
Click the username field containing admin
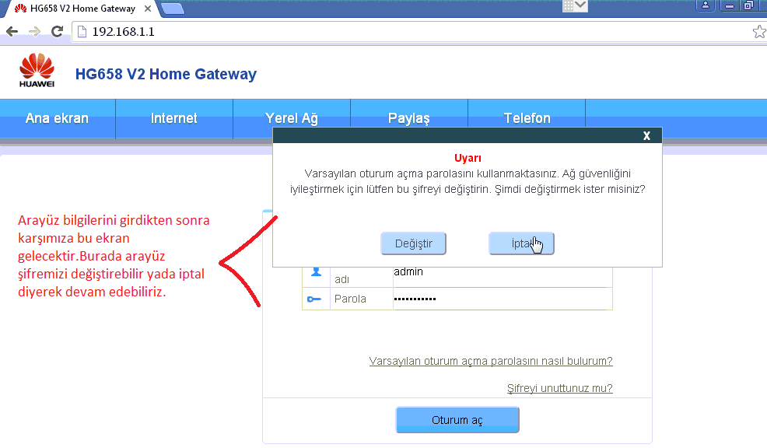[503, 276]
